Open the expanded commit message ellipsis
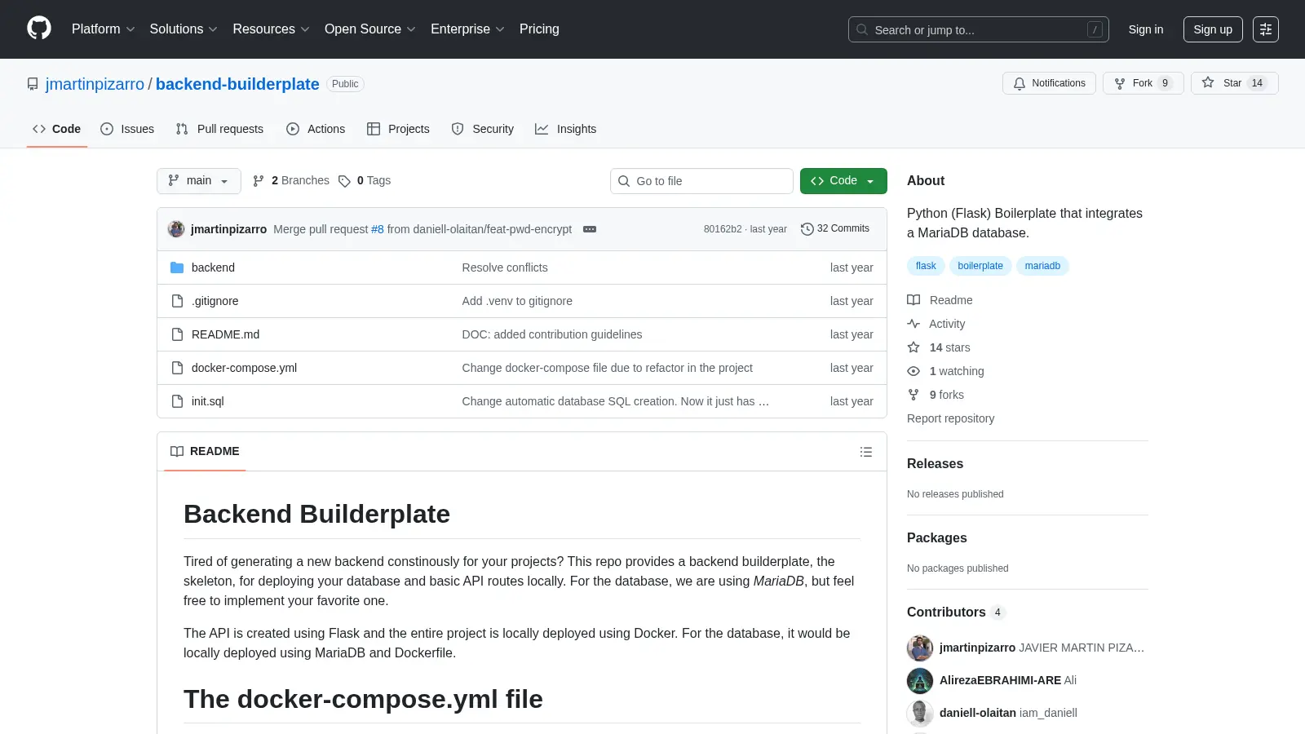 (590, 229)
